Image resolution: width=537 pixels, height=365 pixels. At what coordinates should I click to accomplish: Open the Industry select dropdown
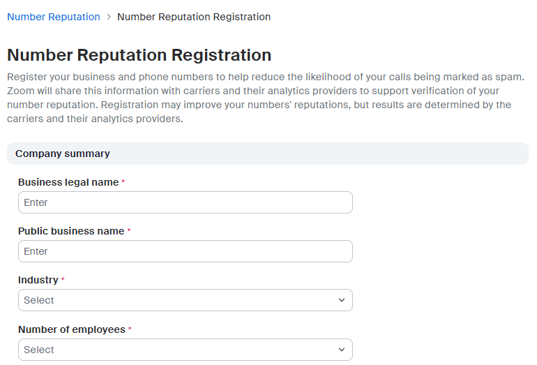click(x=178, y=300)
